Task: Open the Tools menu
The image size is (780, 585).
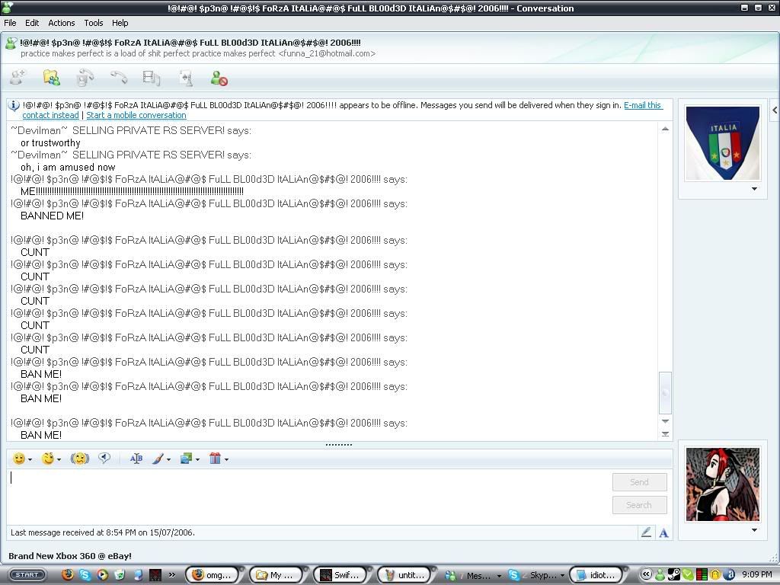Action: 93,23
